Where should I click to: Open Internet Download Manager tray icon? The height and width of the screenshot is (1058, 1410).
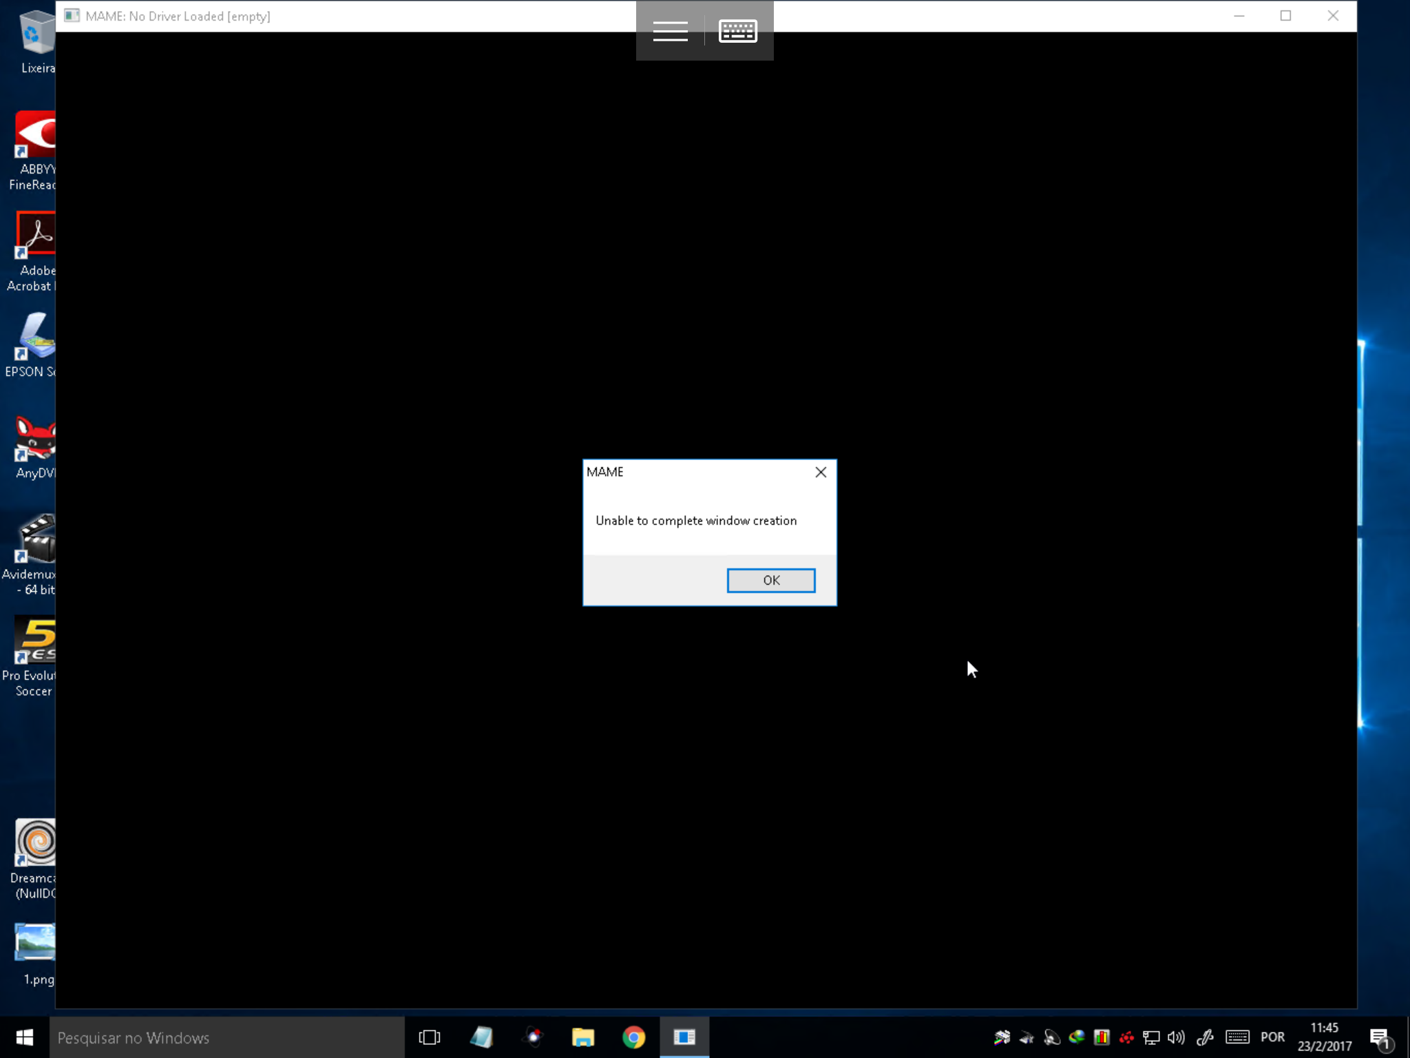1076,1037
